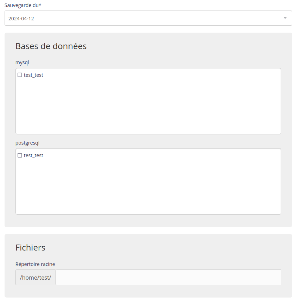The height and width of the screenshot is (300, 295).
Task: Click the mysql list label
Action: (x=22, y=62)
